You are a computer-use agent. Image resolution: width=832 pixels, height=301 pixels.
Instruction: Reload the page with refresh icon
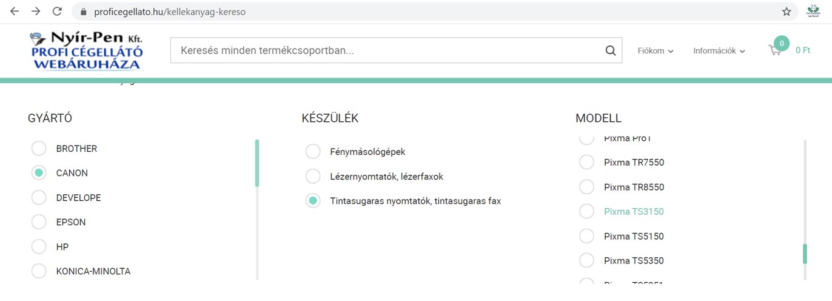point(57,12)
